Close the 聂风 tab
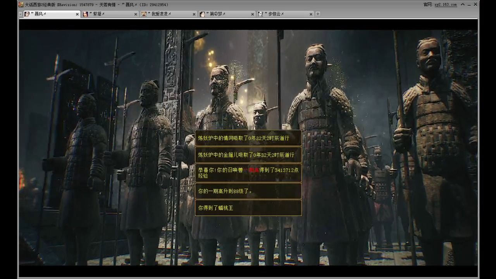Image resolution: width=496 pixels, height=279 pixels. pos(77,14)
